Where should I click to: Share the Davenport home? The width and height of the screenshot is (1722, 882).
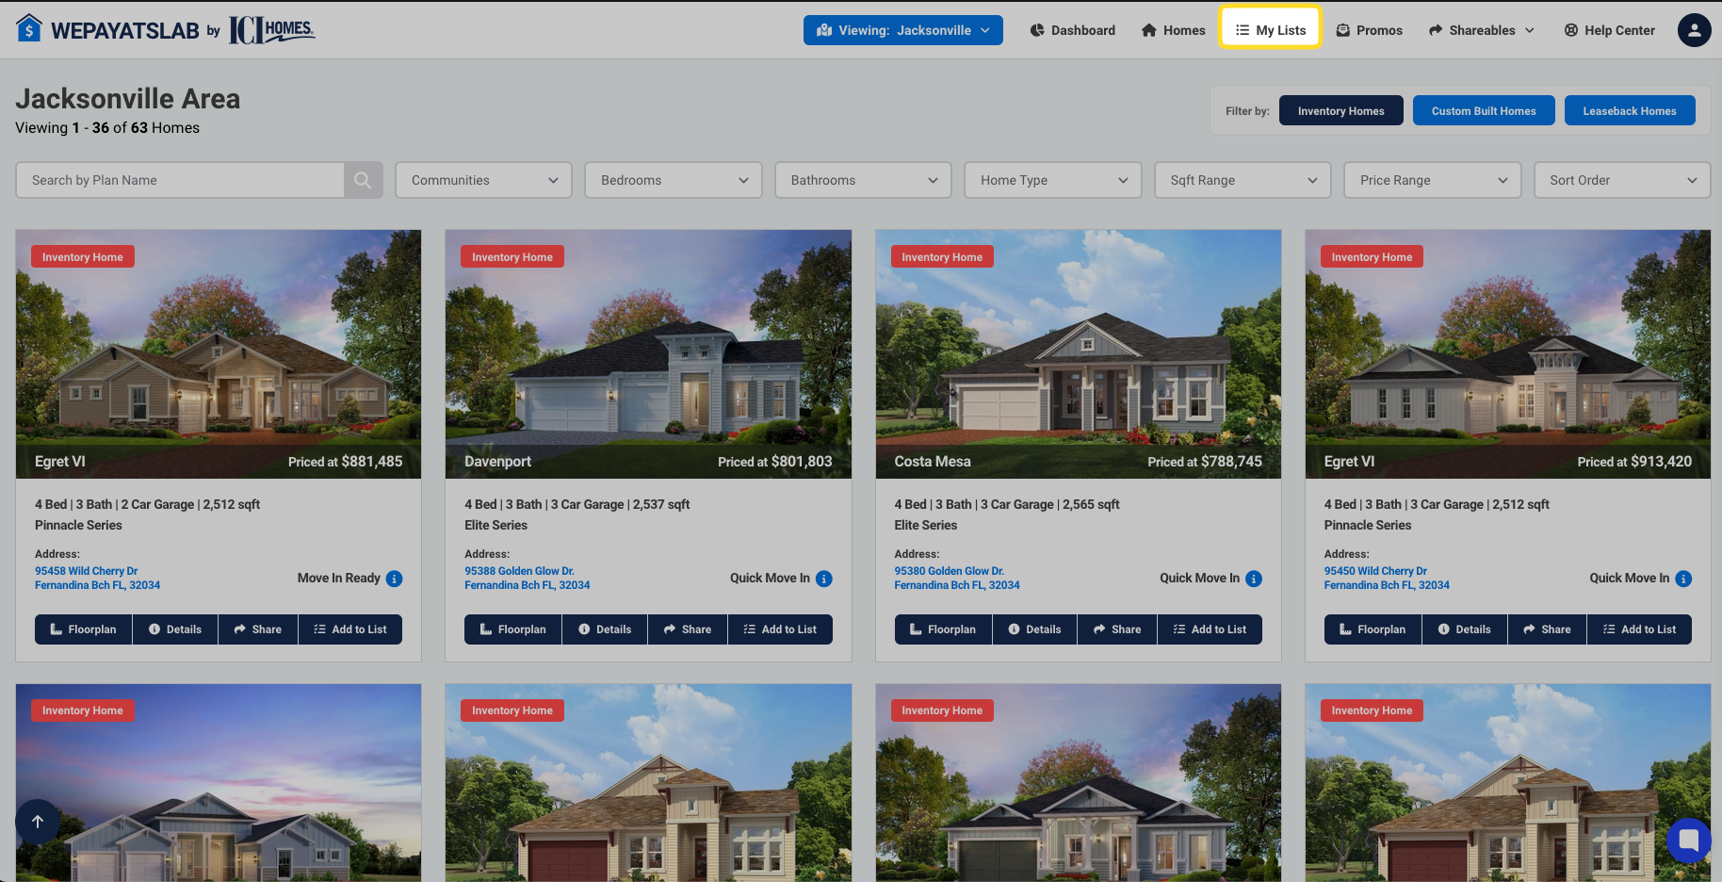click(688, 629)
